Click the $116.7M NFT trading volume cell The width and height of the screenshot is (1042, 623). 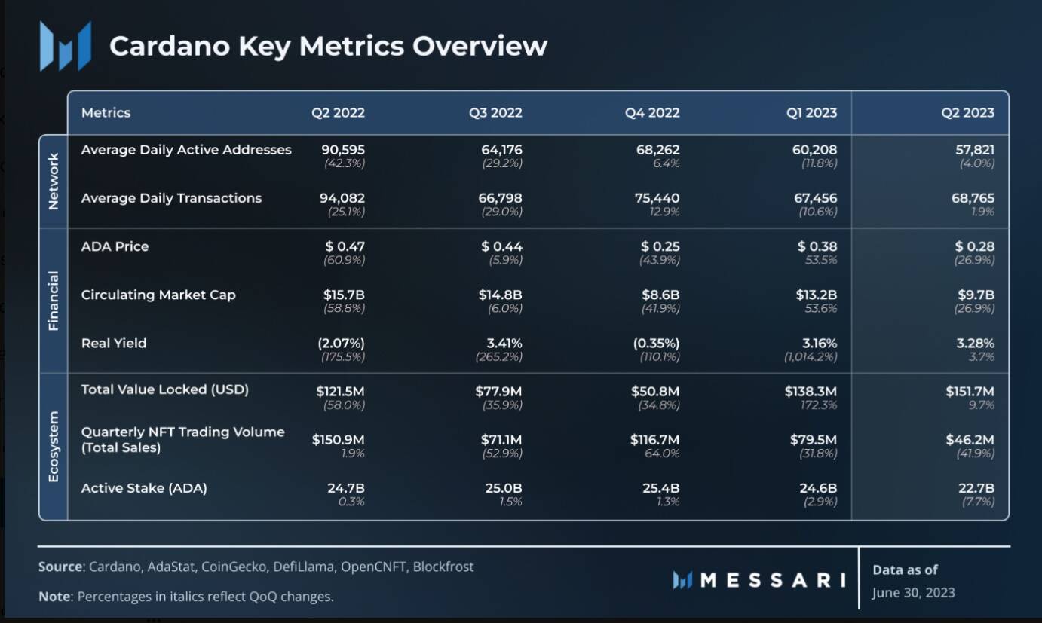coord(655,439)
